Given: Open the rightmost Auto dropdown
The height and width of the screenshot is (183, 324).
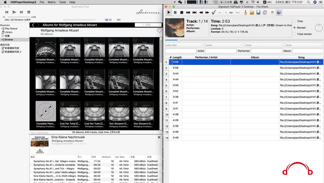Looking at the screenshot, I should tap(304, 45).
